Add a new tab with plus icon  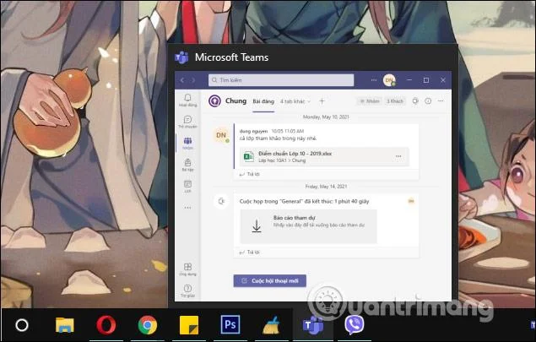(322, 100)
